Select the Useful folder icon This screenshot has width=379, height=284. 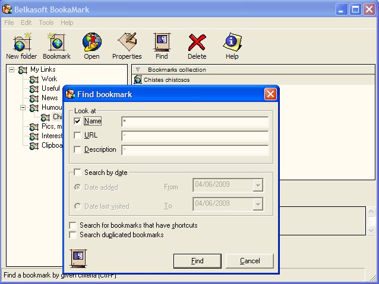click(x=34, y=89)
